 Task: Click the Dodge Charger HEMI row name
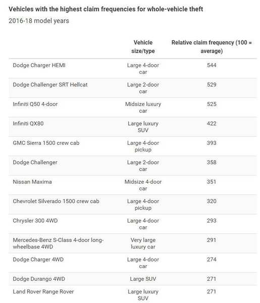pyautogui.click(x=39, y=65)
